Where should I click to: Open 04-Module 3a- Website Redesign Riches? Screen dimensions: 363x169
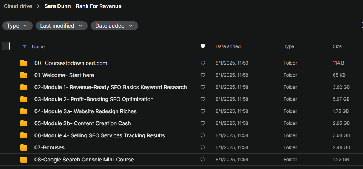[85, 111]
